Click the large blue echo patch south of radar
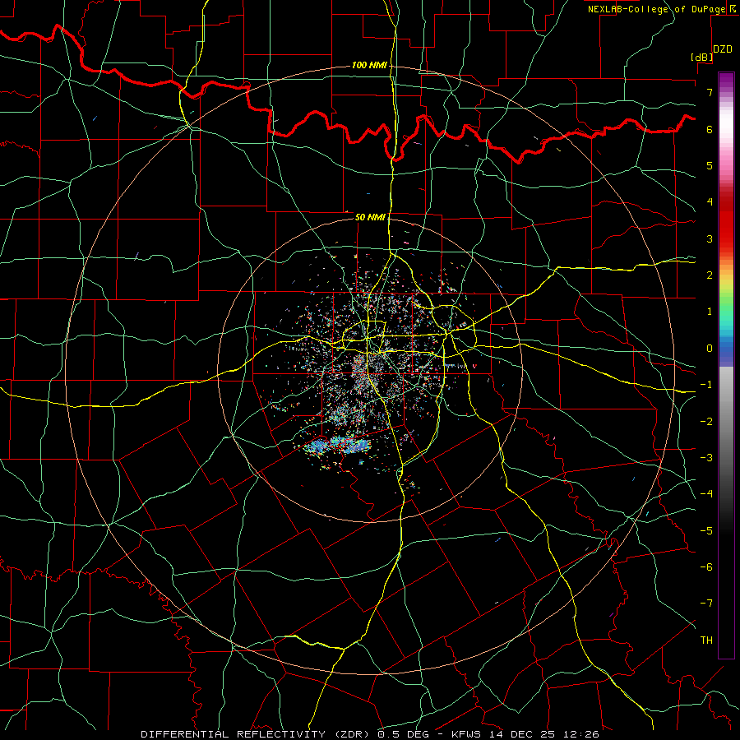Image resolution: width=740 pixels, height=740 pixels. tap(336, 445)
